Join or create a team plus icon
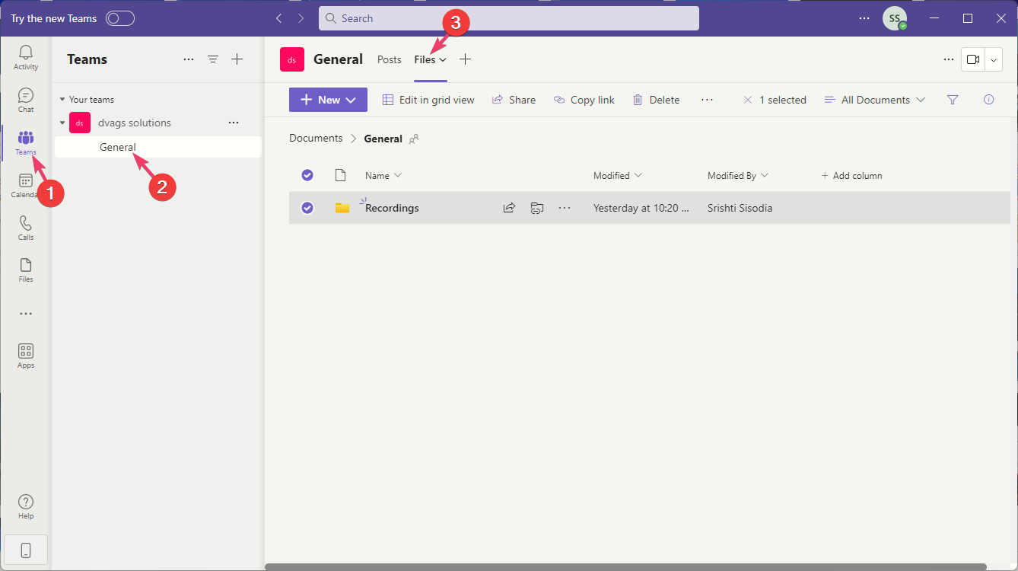 click(237, 59)
